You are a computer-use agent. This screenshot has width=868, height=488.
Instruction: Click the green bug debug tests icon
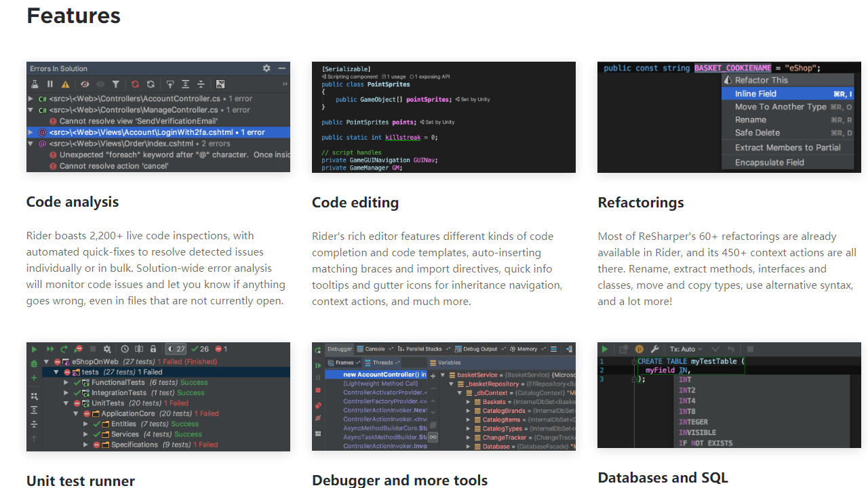tap(34, 364)
